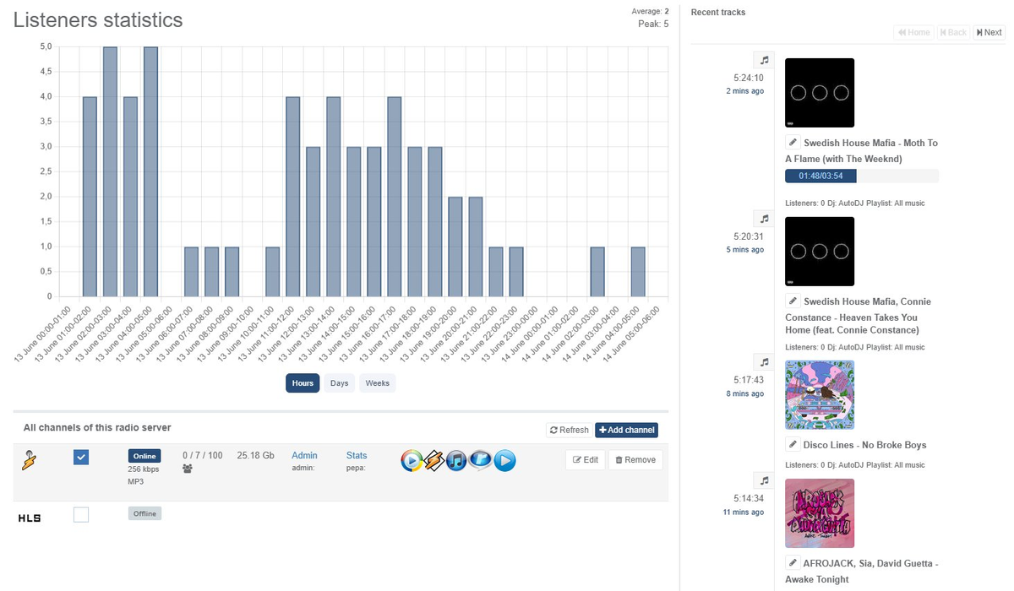The image size is (1014, 591).
Task: Click 'All channels of this radio server' heading
Action: pos(97,428)
